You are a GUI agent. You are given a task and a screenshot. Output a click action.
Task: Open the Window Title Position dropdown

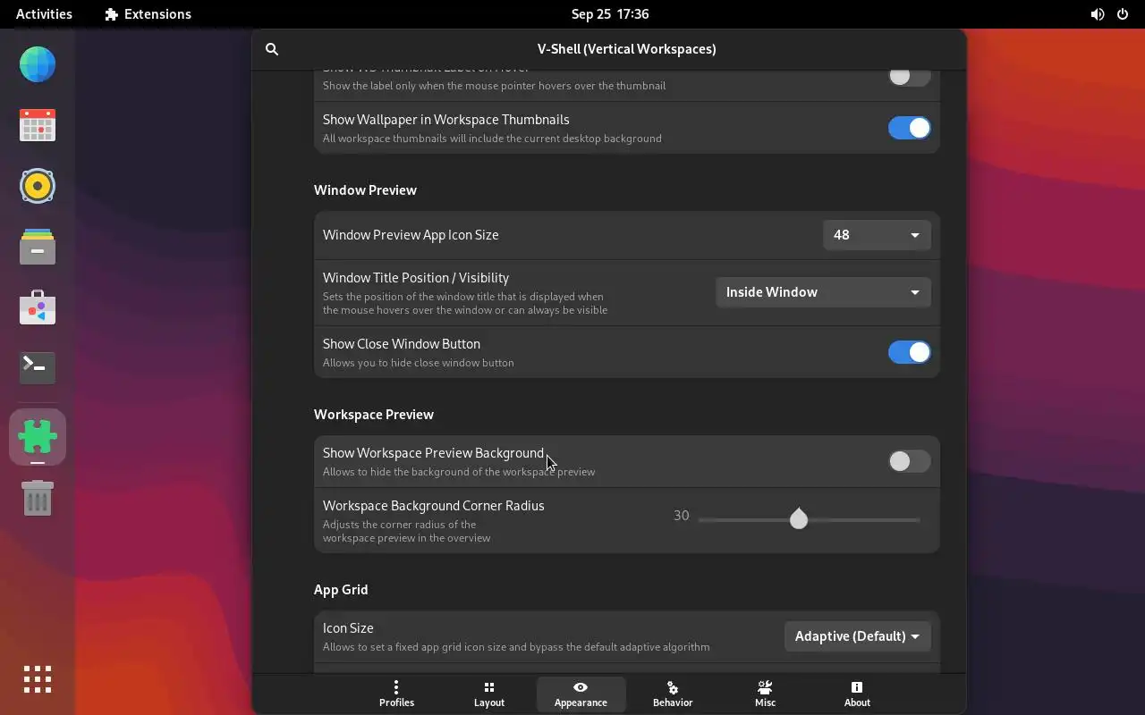(823, 292)
